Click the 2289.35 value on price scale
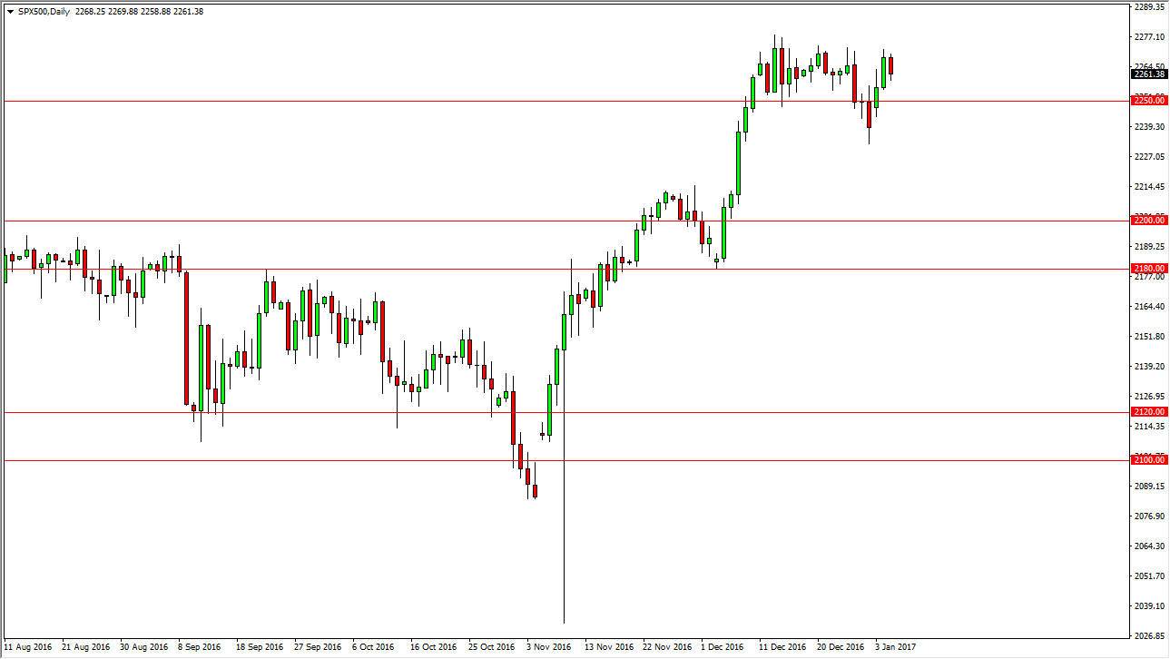 click(1149, 7)
